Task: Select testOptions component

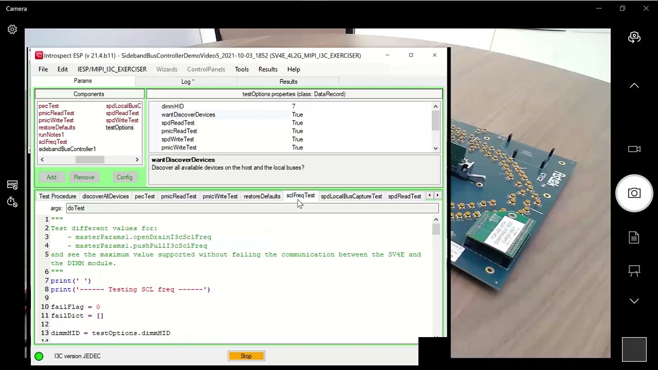Action: tap(120, 127)
